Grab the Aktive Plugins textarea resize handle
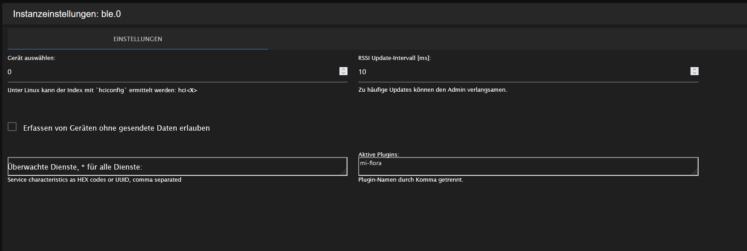 695,173
